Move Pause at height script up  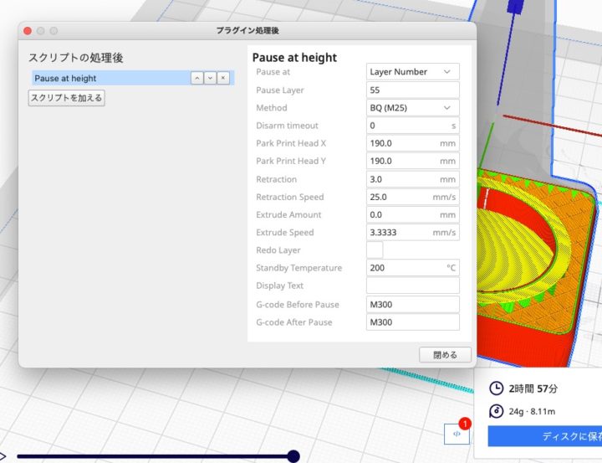point(196,78)
